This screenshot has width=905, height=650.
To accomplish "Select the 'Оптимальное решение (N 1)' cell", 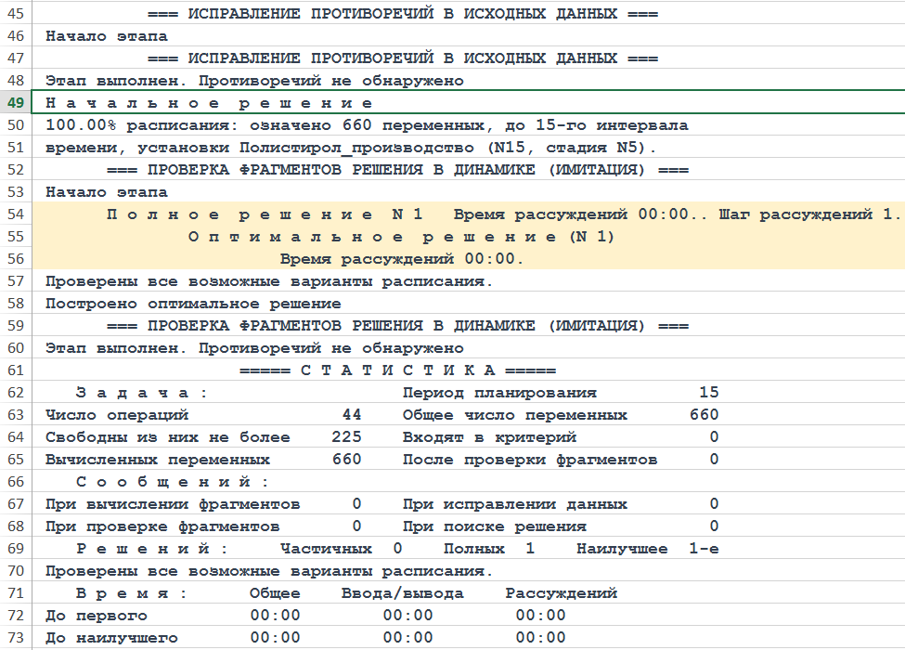I will pyautogui.click(x=401, y=237).
